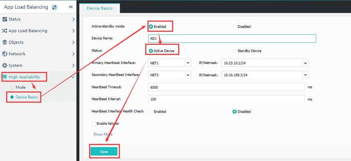
Task: Expand the System menu chevron
Action: 73,66
